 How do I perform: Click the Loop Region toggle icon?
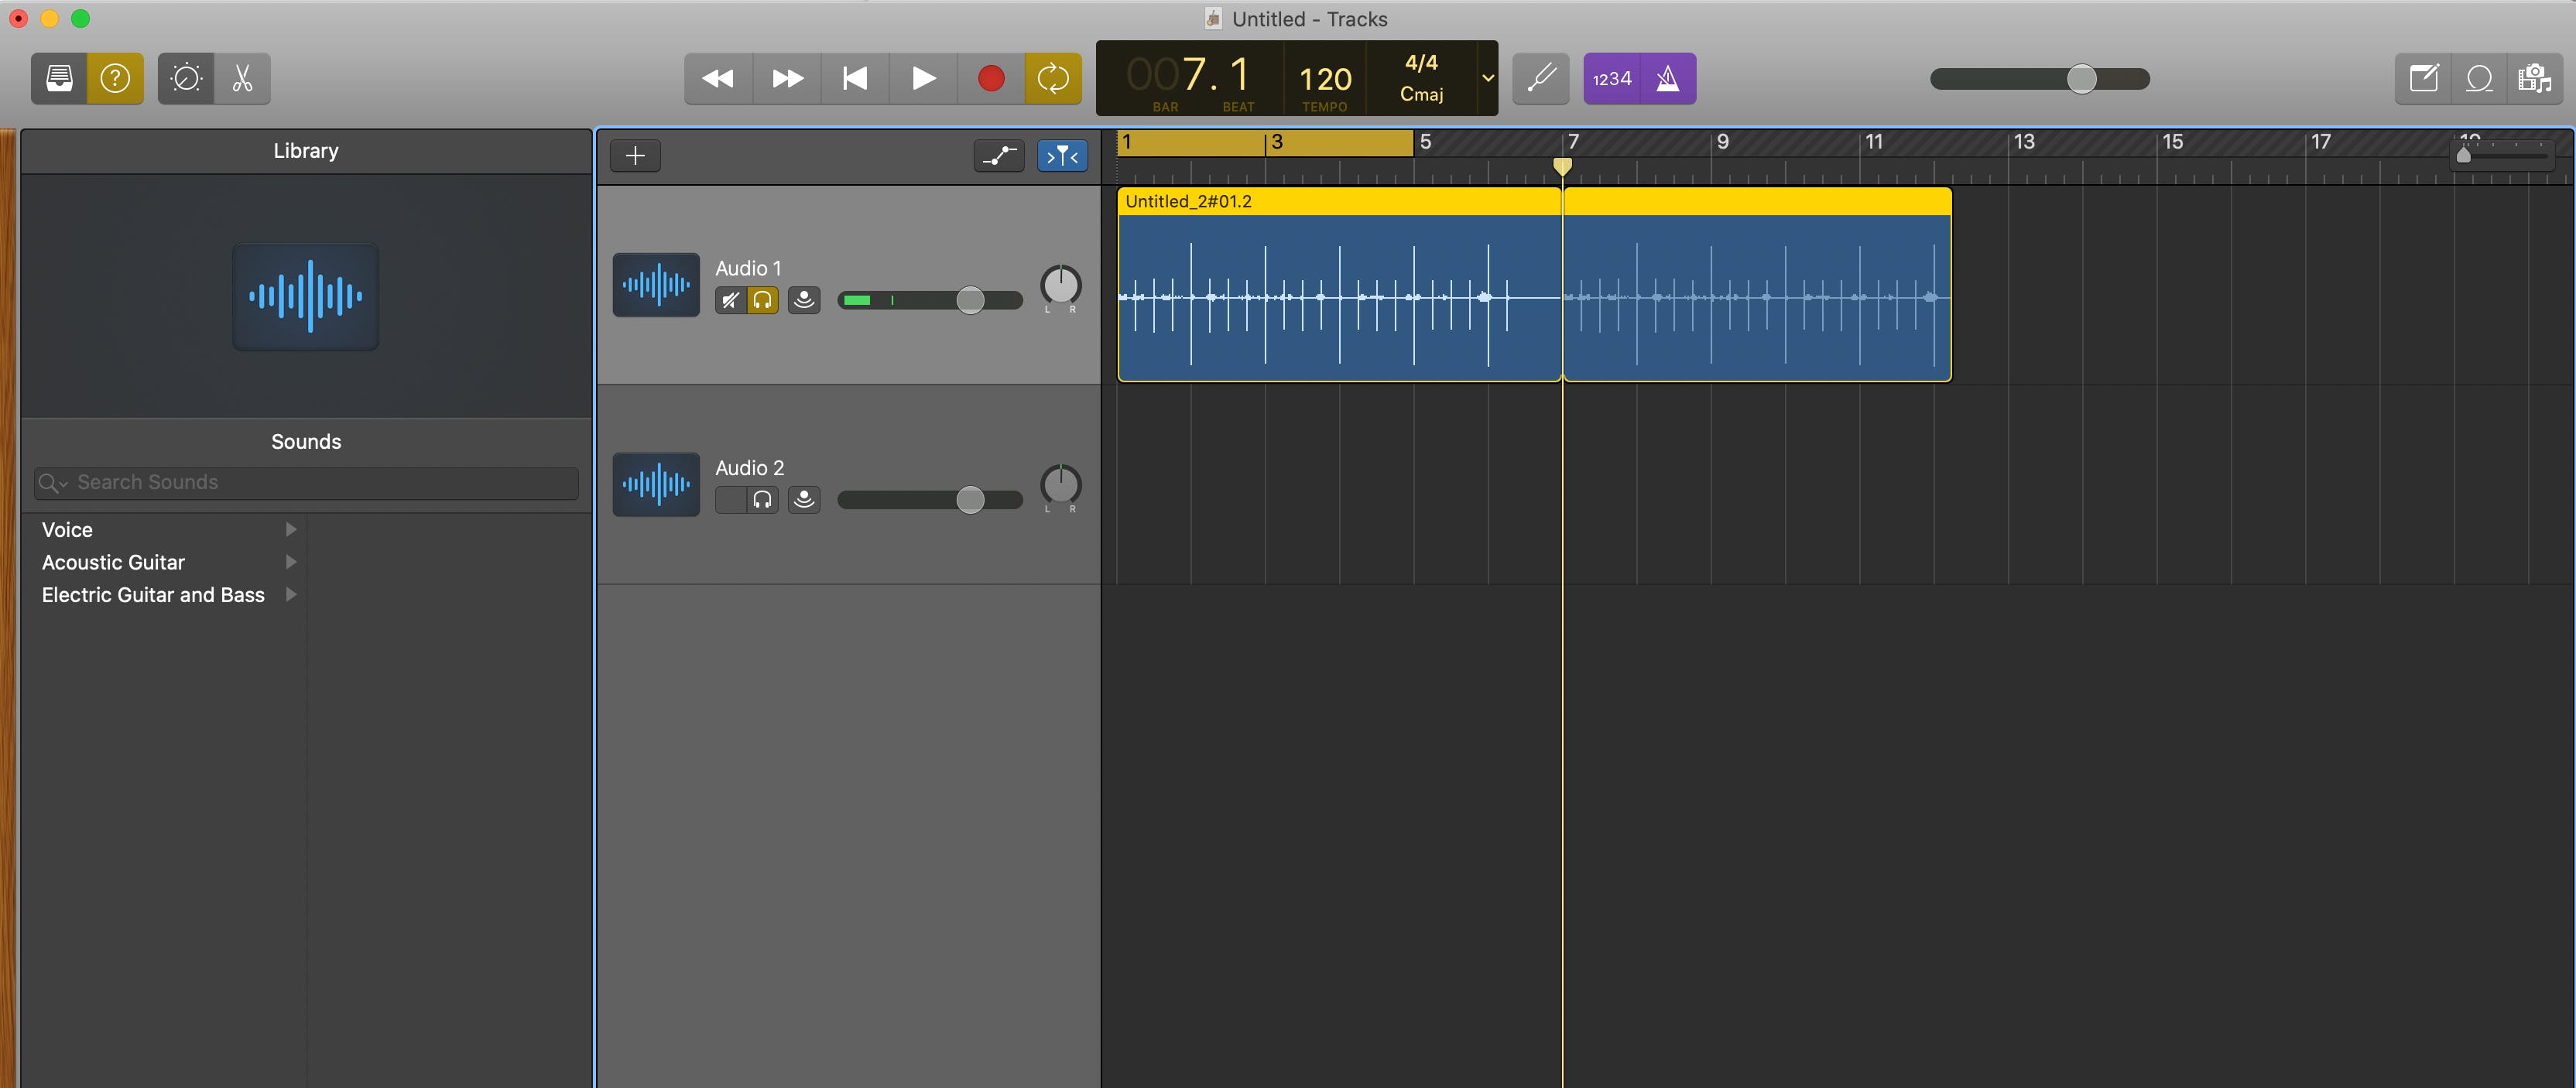[1051, 77]
